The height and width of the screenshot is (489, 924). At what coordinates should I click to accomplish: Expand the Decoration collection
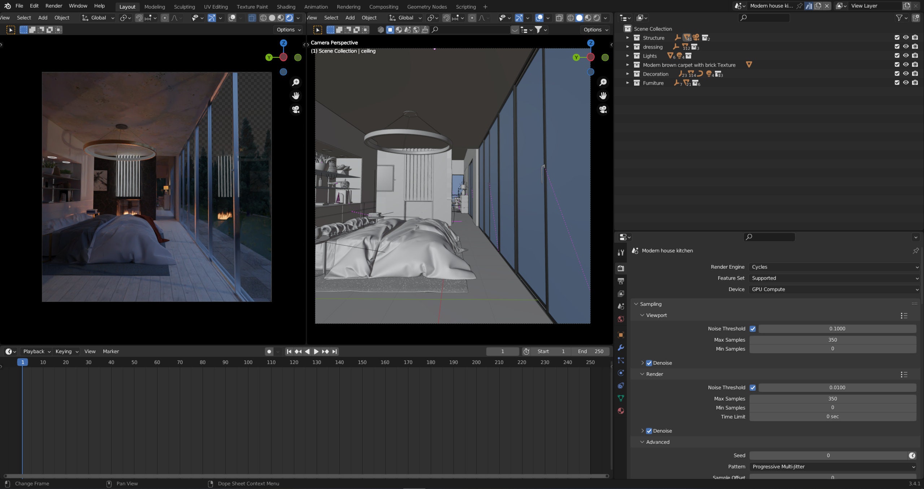pos(628,74)
